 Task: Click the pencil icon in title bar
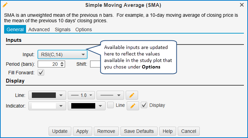[x=5, y=5]
